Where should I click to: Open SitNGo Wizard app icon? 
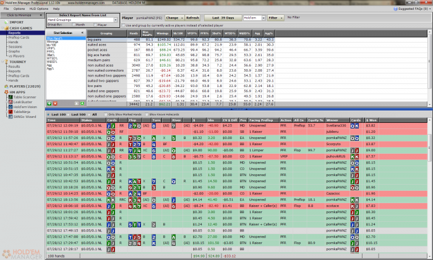pos(11,117)
